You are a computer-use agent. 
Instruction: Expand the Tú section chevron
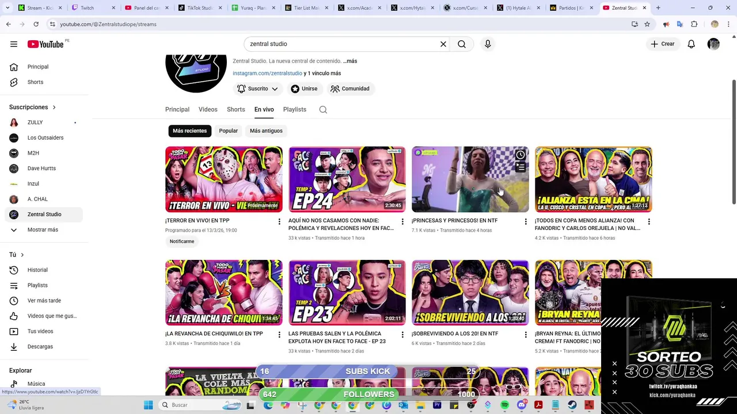pos(22,255)
